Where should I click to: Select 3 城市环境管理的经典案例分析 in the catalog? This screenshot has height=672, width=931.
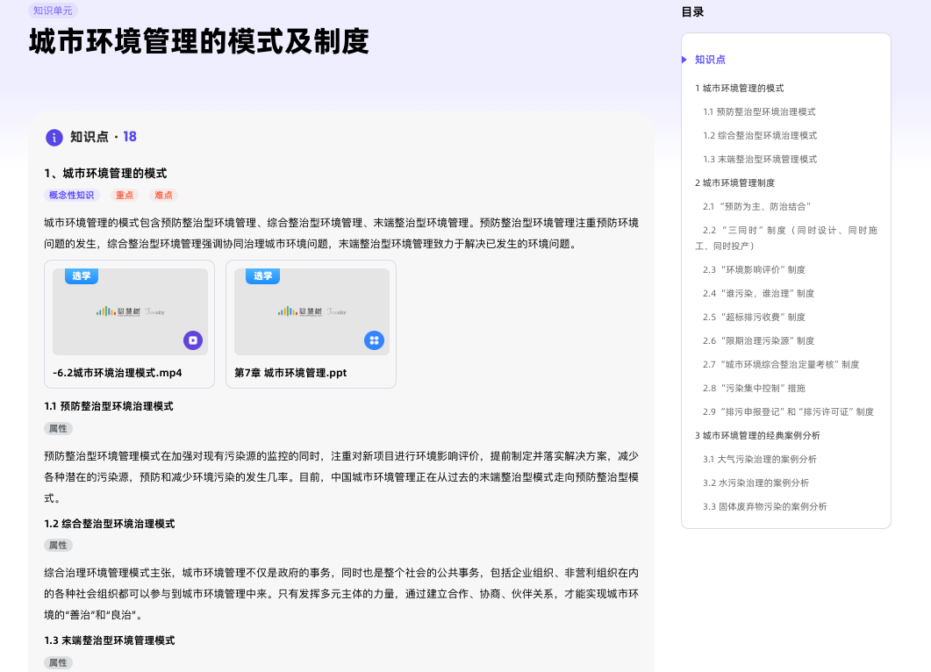757,436
